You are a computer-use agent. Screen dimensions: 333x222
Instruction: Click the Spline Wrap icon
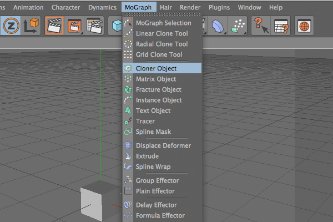(x=128, y=167)
